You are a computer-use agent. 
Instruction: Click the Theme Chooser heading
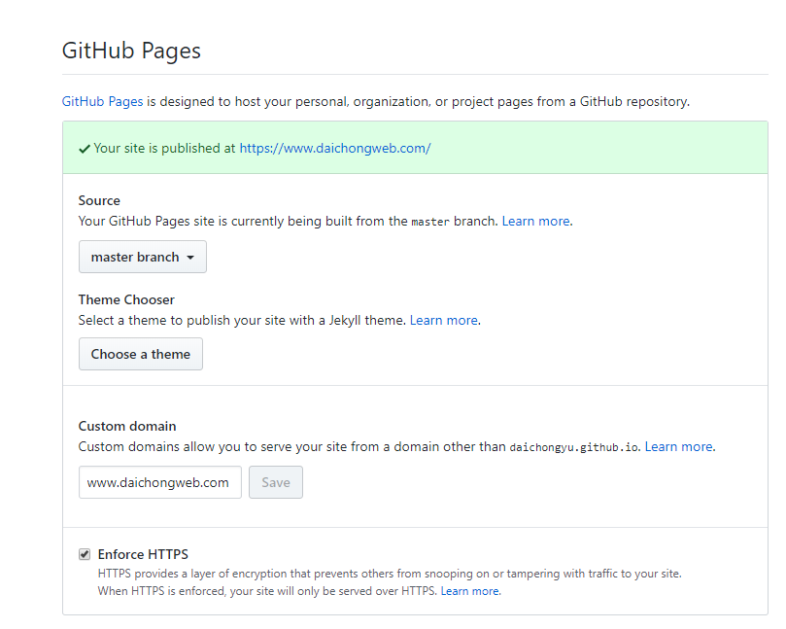(x=126, y=300)
